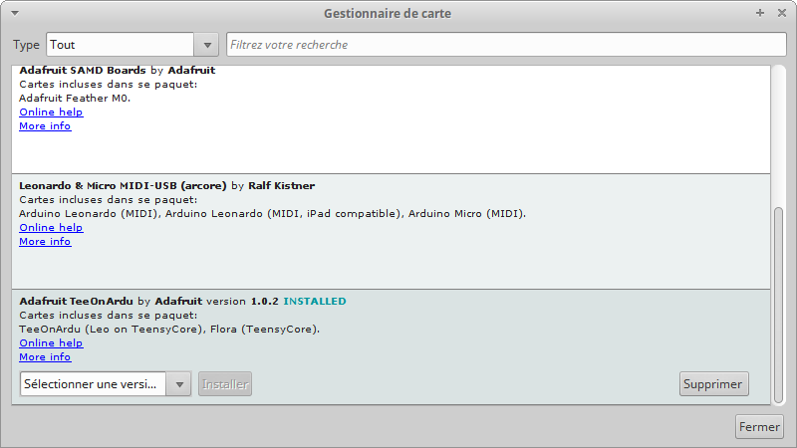Expand the Sélectionner une version dropdown

[x=106, y=384]
